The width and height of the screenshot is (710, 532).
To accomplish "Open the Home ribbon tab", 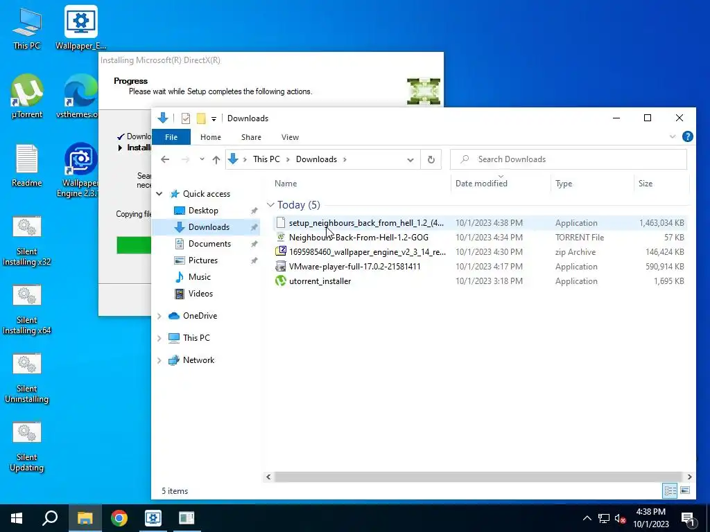I will 211,137.
